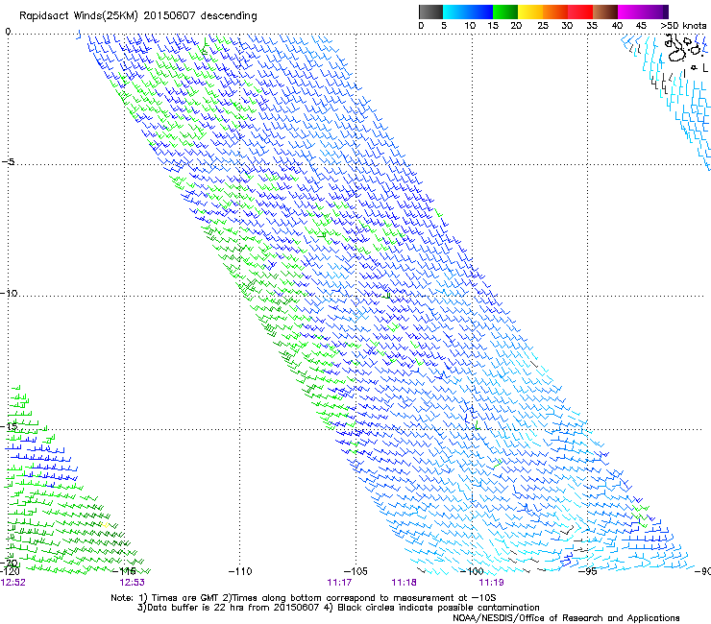The width and height of the screenshot is (711, 624).
Task: Click the 'L' marker near the islands
Action: tap(704, 68)
